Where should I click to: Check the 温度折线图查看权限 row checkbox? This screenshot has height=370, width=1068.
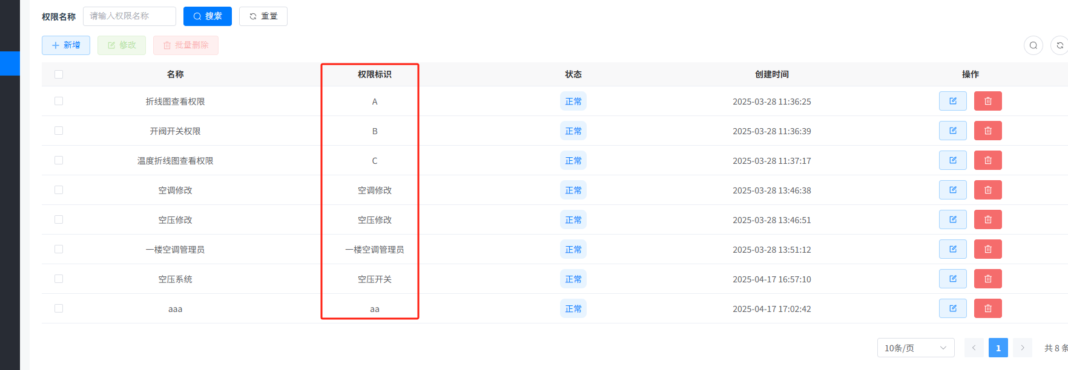[x=59, y=160]
